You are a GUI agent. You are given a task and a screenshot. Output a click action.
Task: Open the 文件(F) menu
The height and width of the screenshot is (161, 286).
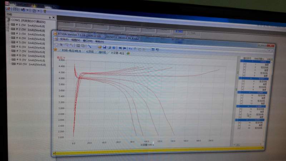[64, 39]
